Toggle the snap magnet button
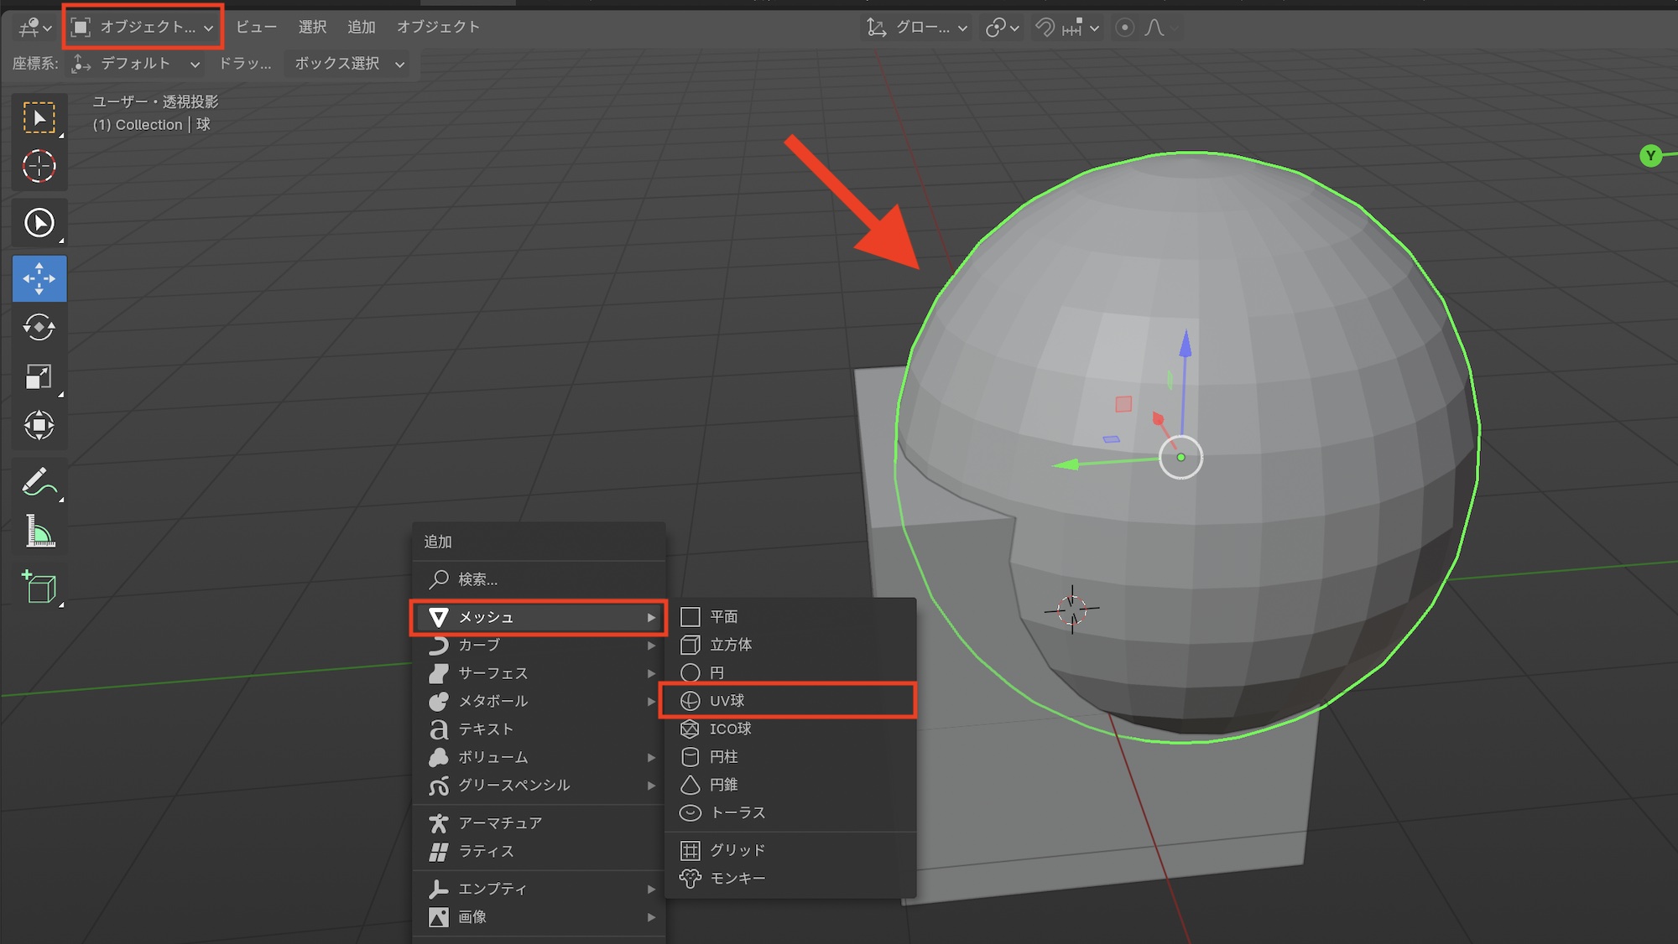 tap(1045, 28)
